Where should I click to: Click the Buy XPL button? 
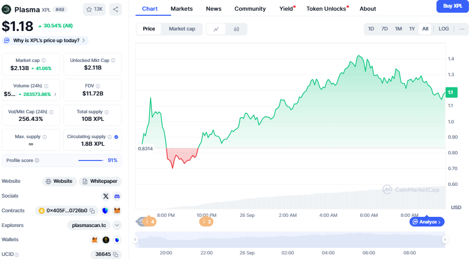pos(453,6)
